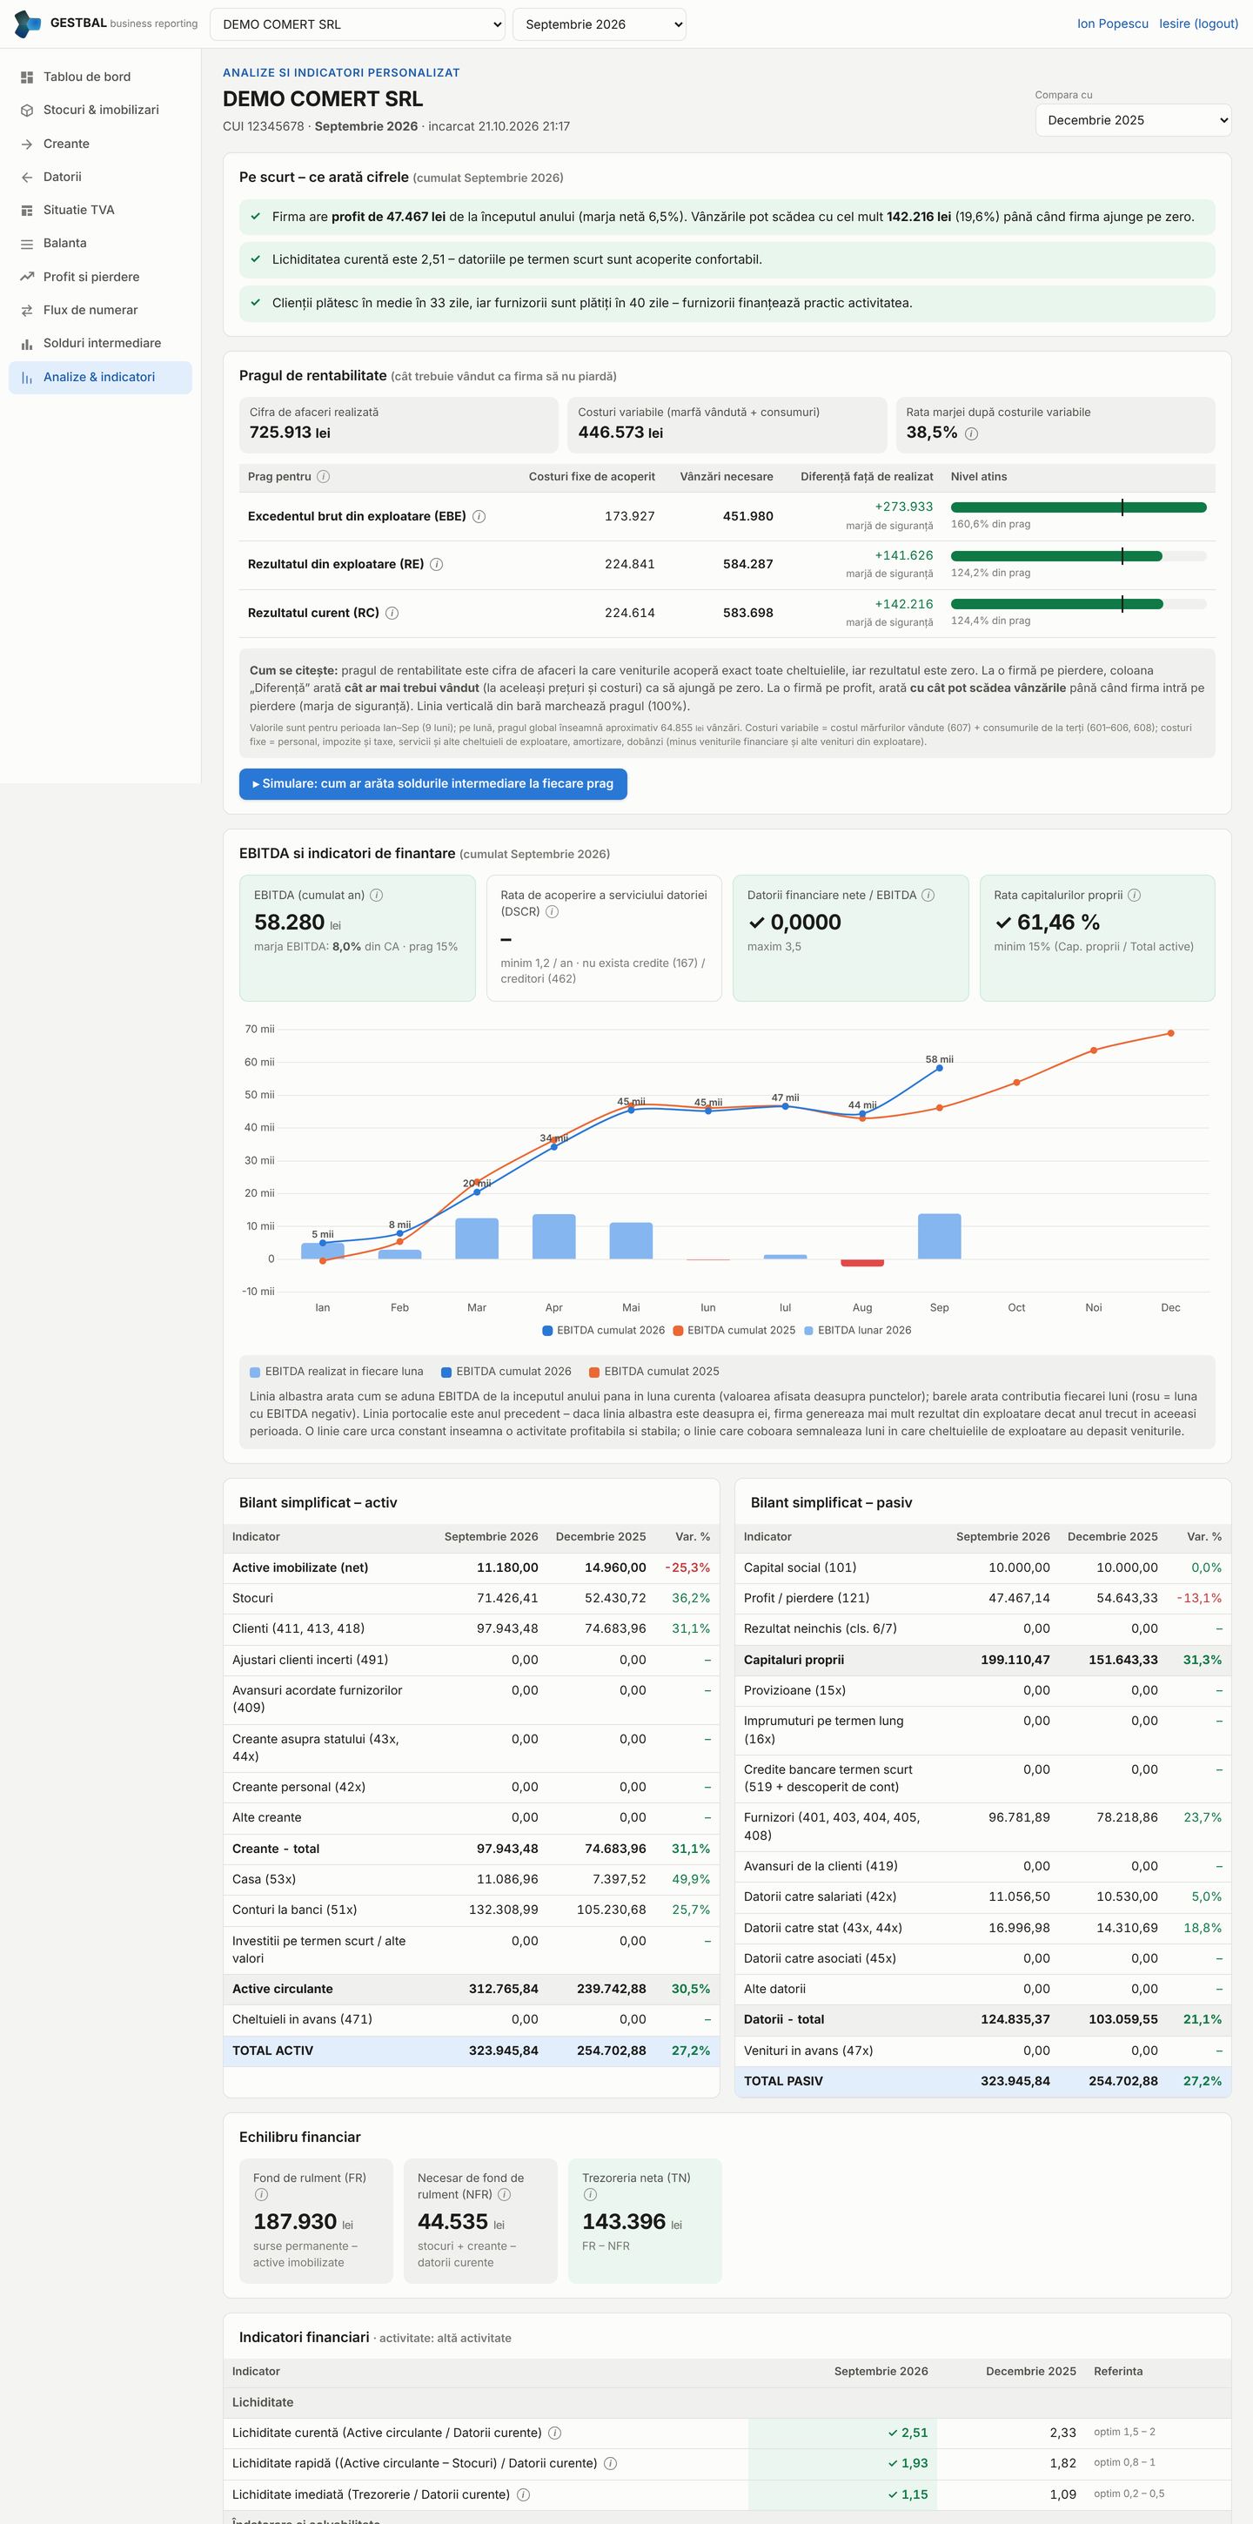
Task: Click the Flux de numerar swap-arrows icon
Action: tap(26, 311)
